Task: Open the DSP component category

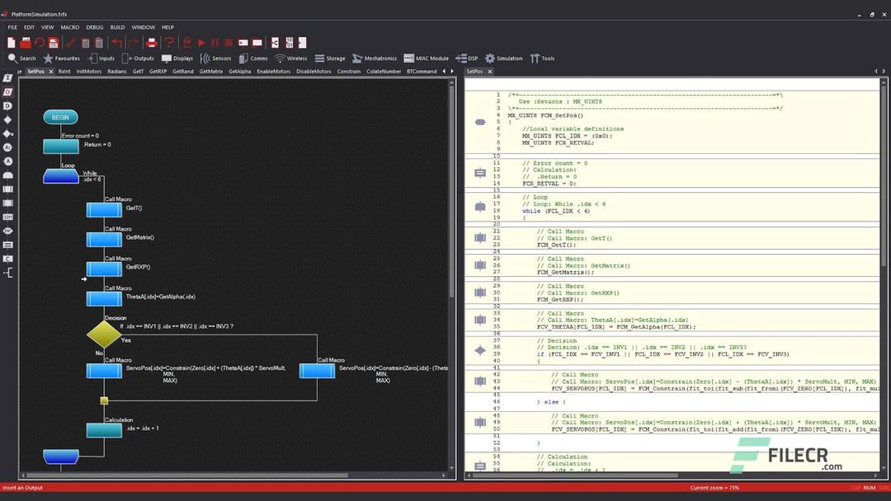Action: click(x=468, y=58)
